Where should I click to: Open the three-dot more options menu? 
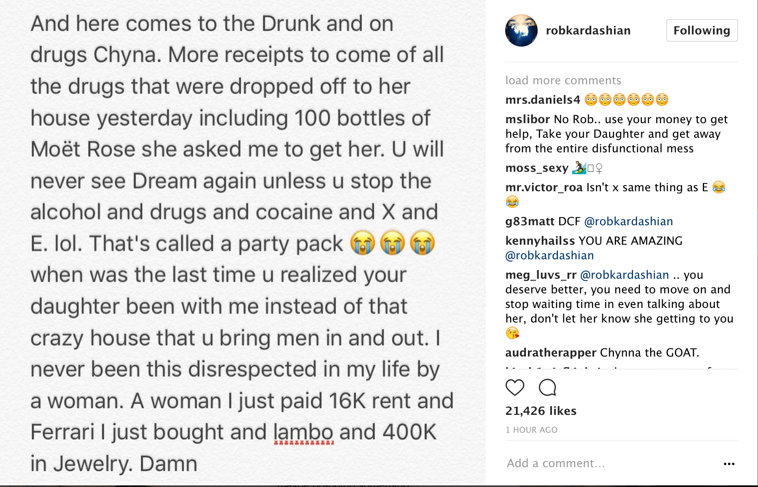coord(729,464)
